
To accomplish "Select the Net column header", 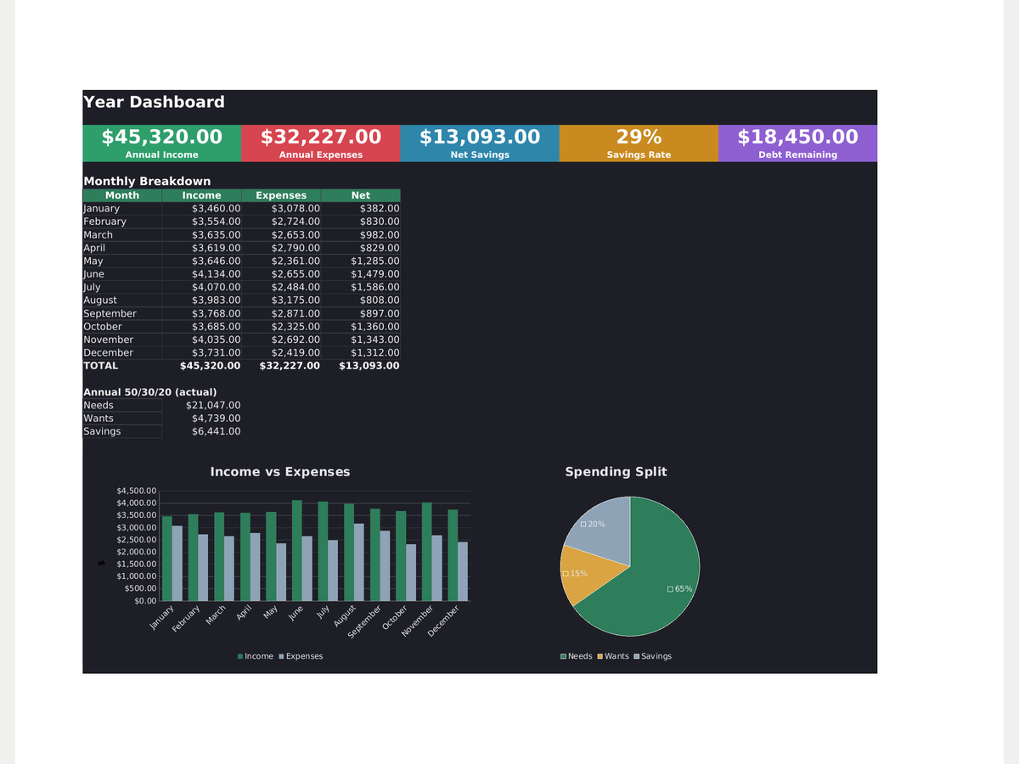I will (361, 195).
